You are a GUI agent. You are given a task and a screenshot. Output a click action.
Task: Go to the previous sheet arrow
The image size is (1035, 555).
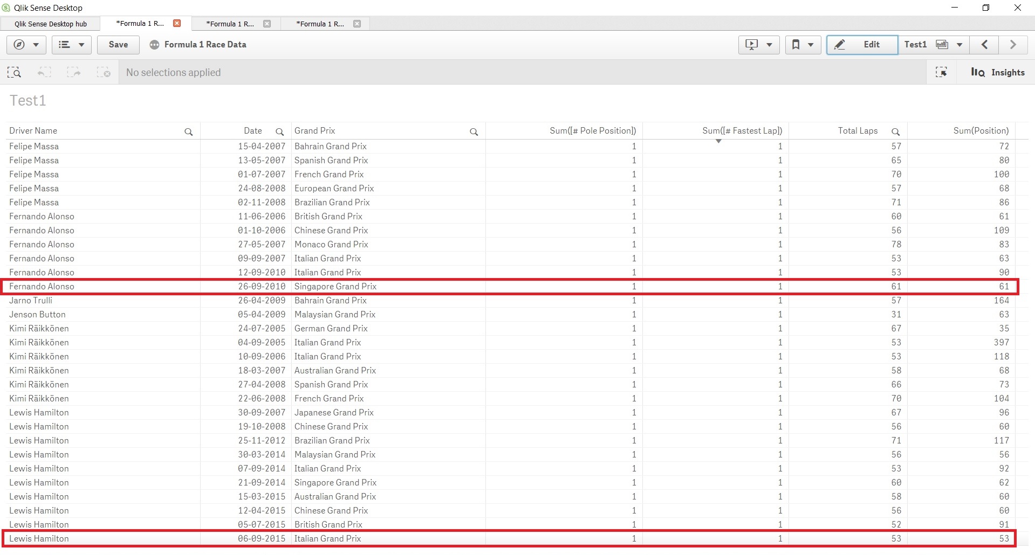coord(984,45)
